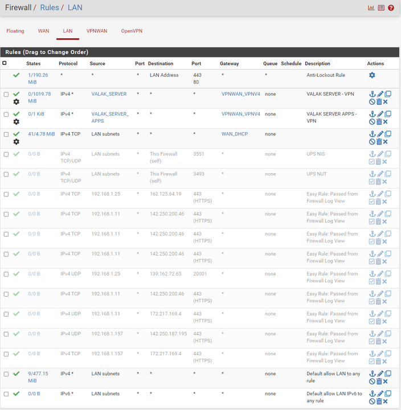
Task: Follow the WAN_DHCP gateway link
Action: tap(234, 134)
